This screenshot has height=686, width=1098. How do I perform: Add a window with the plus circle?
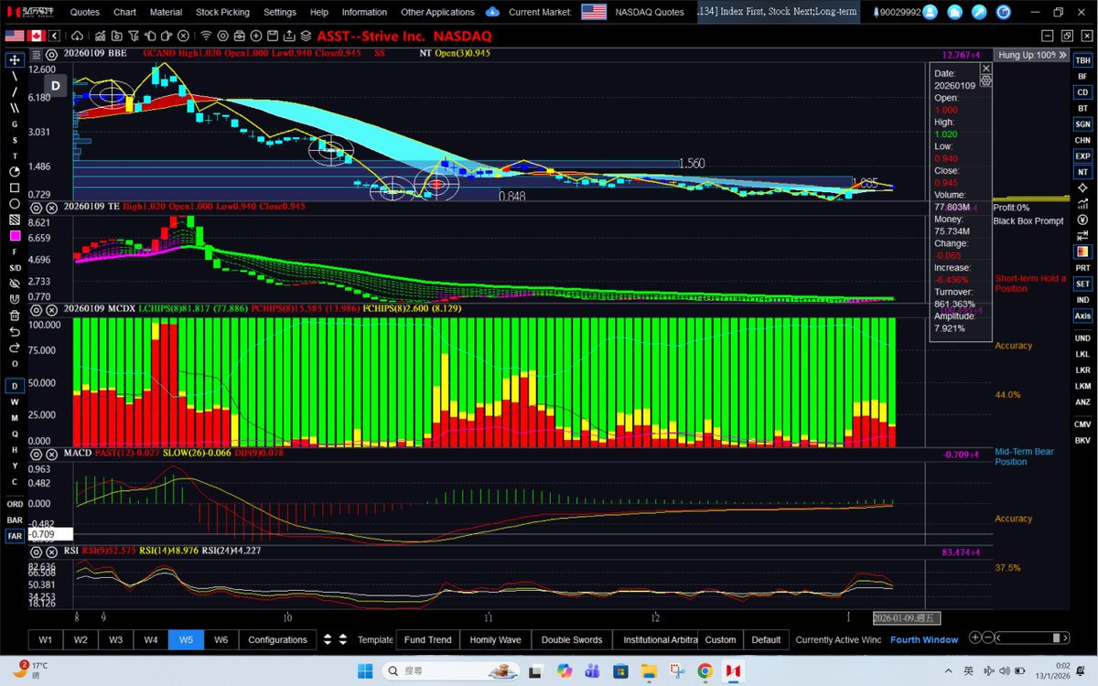tap(975, 638)
